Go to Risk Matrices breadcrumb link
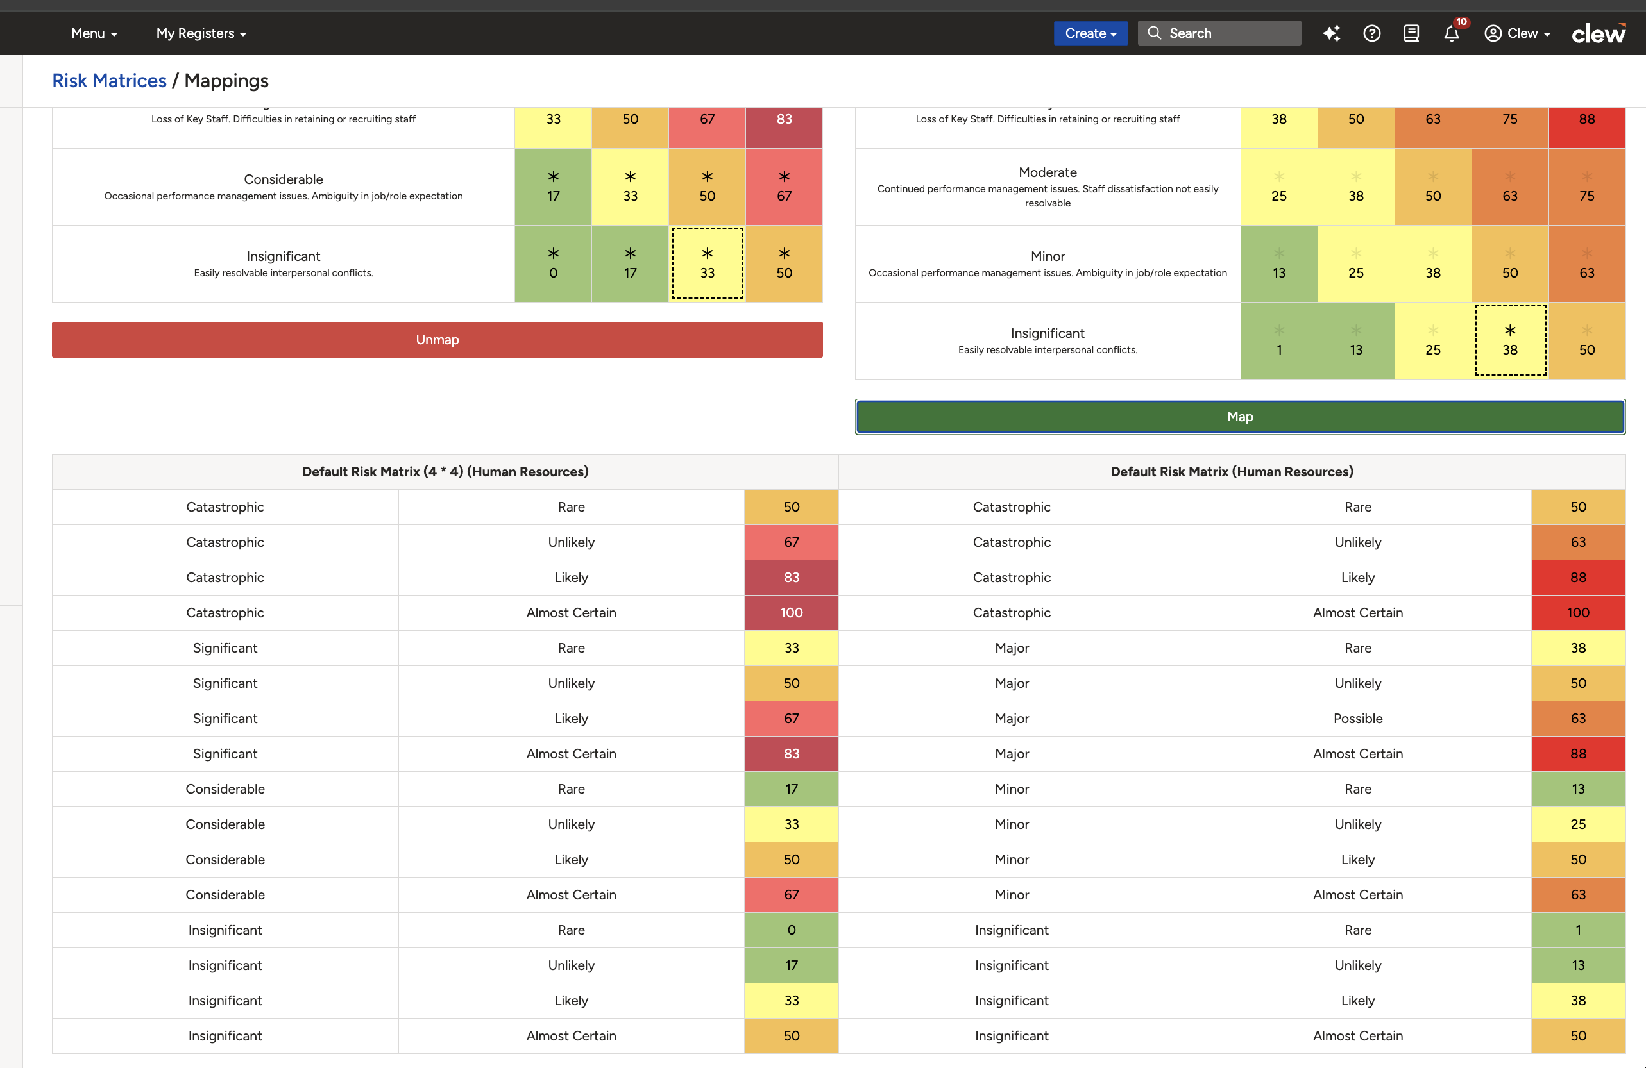 pyautogui.click(x=109, y=81)
